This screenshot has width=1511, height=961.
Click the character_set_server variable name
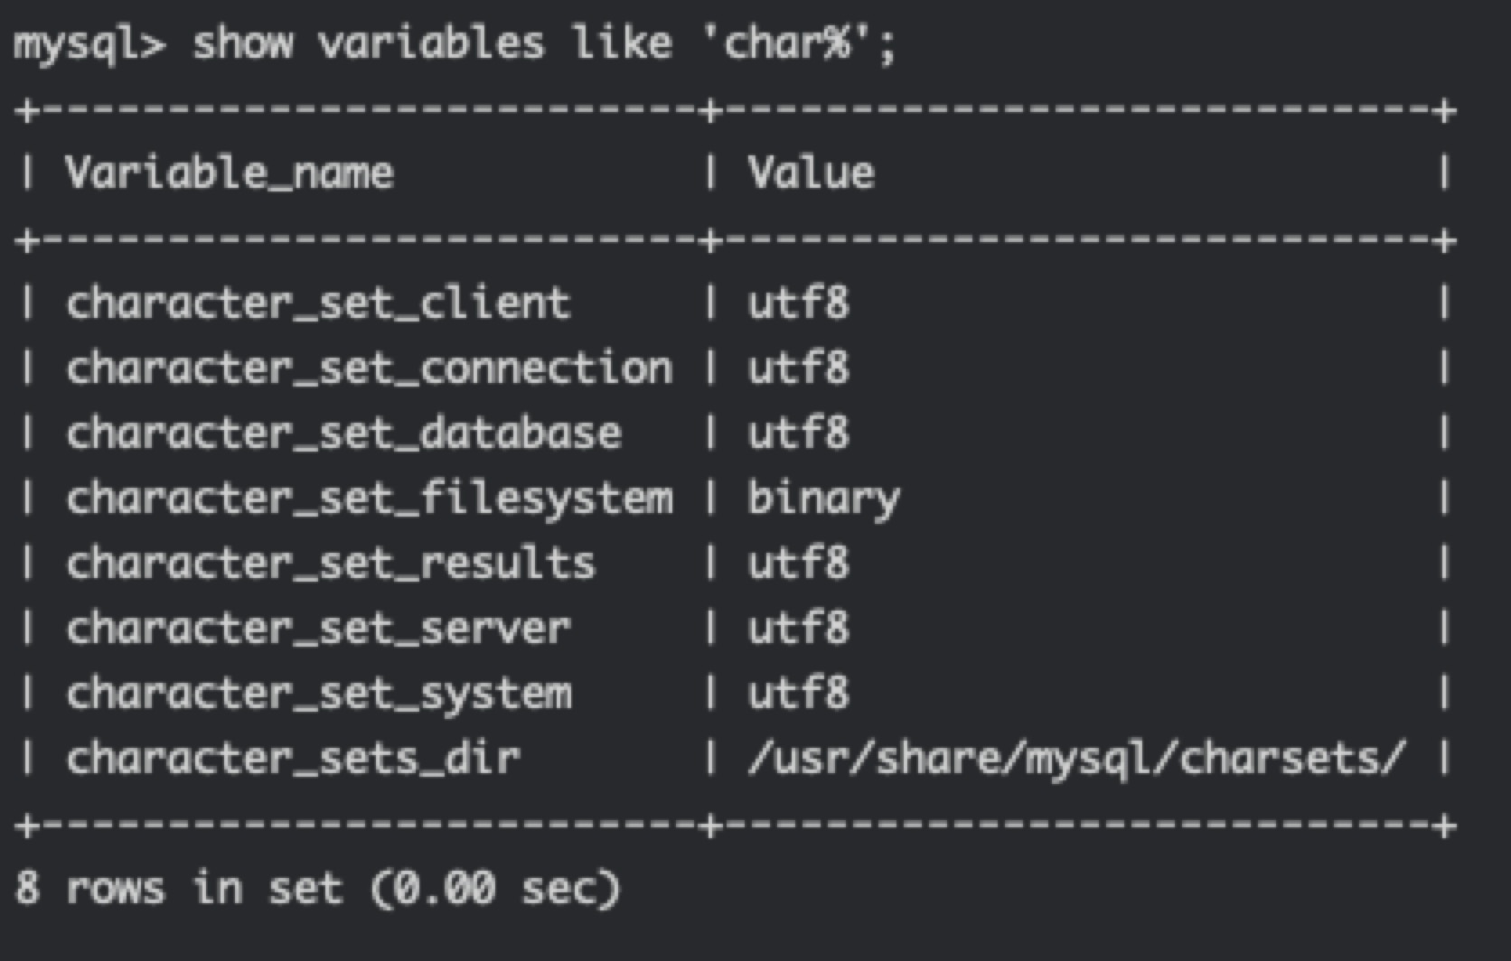pos(318,628)
